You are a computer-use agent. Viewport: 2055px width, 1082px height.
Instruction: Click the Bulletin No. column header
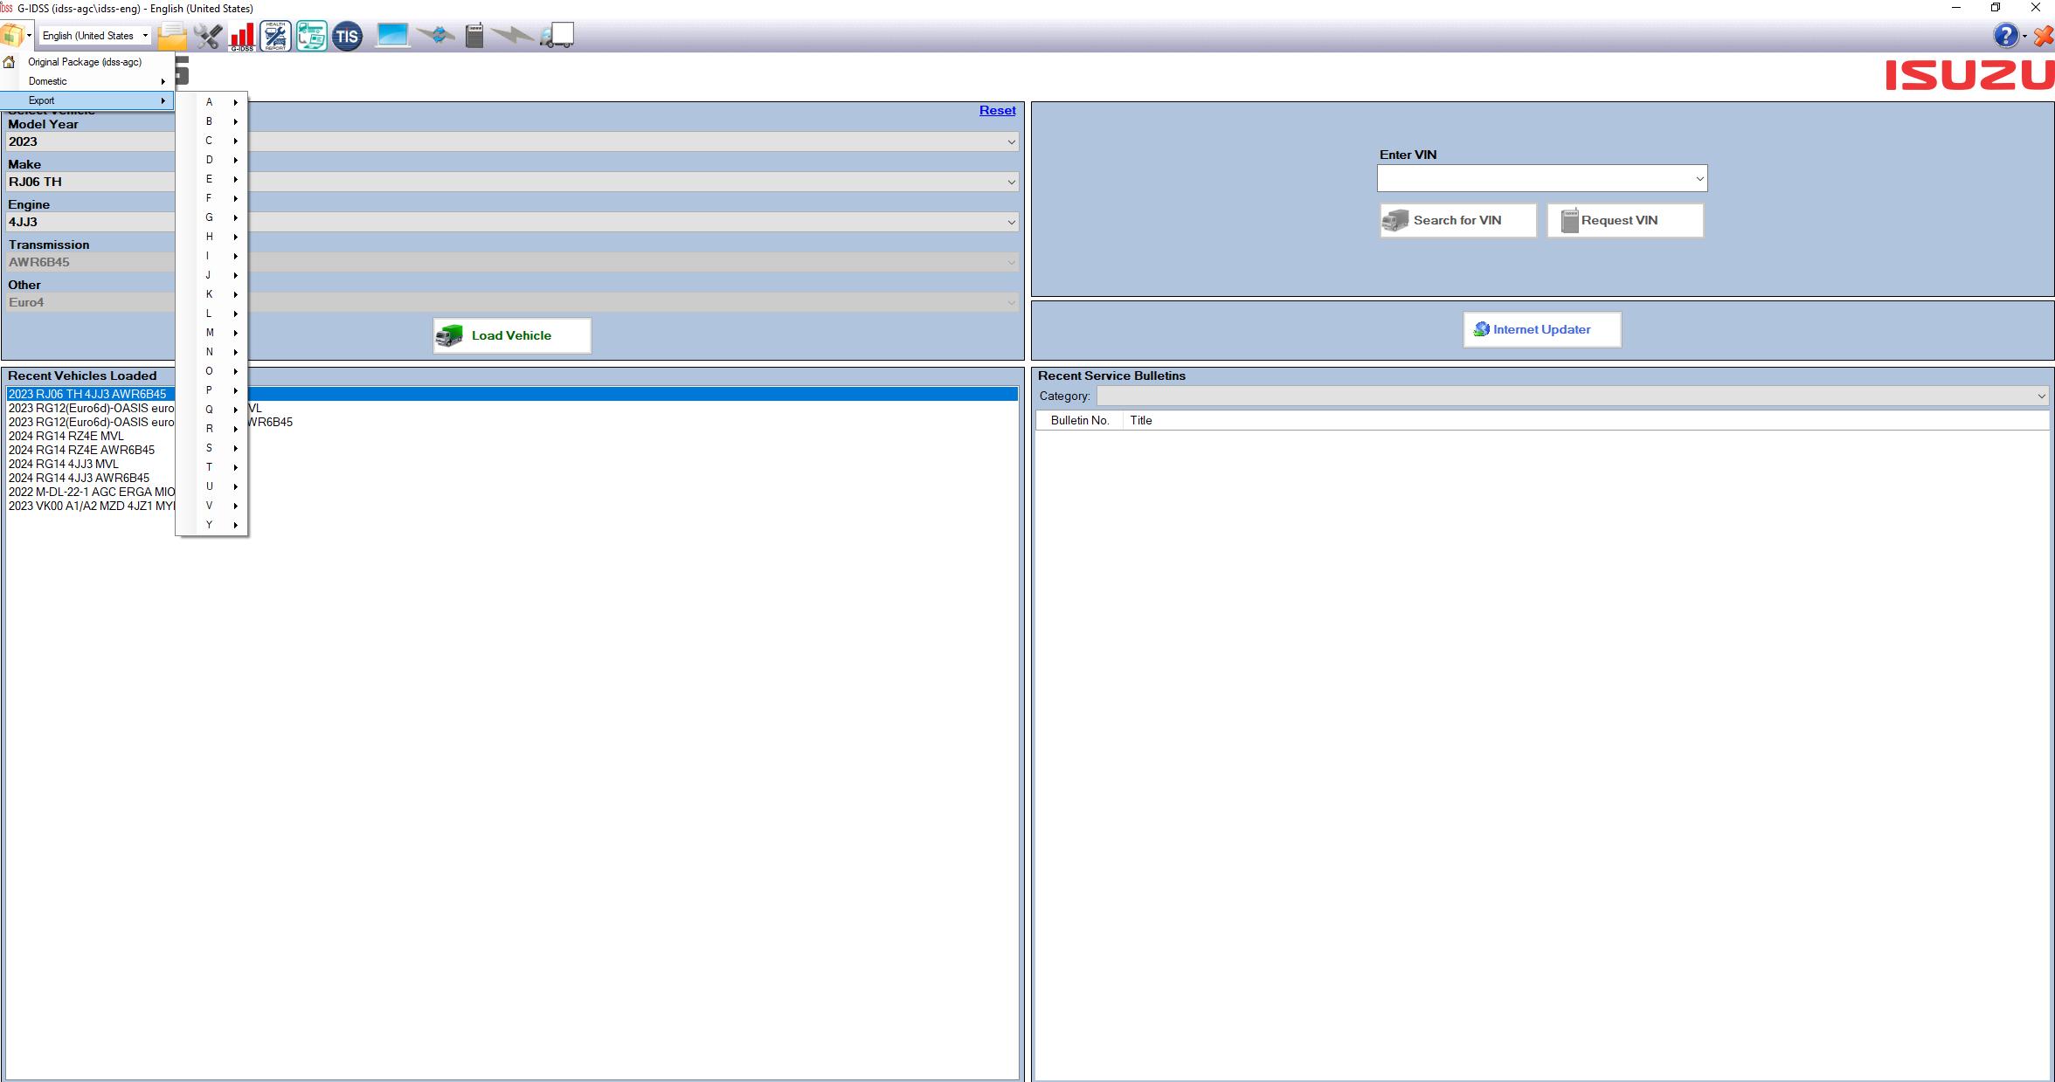pos(1080,420)
